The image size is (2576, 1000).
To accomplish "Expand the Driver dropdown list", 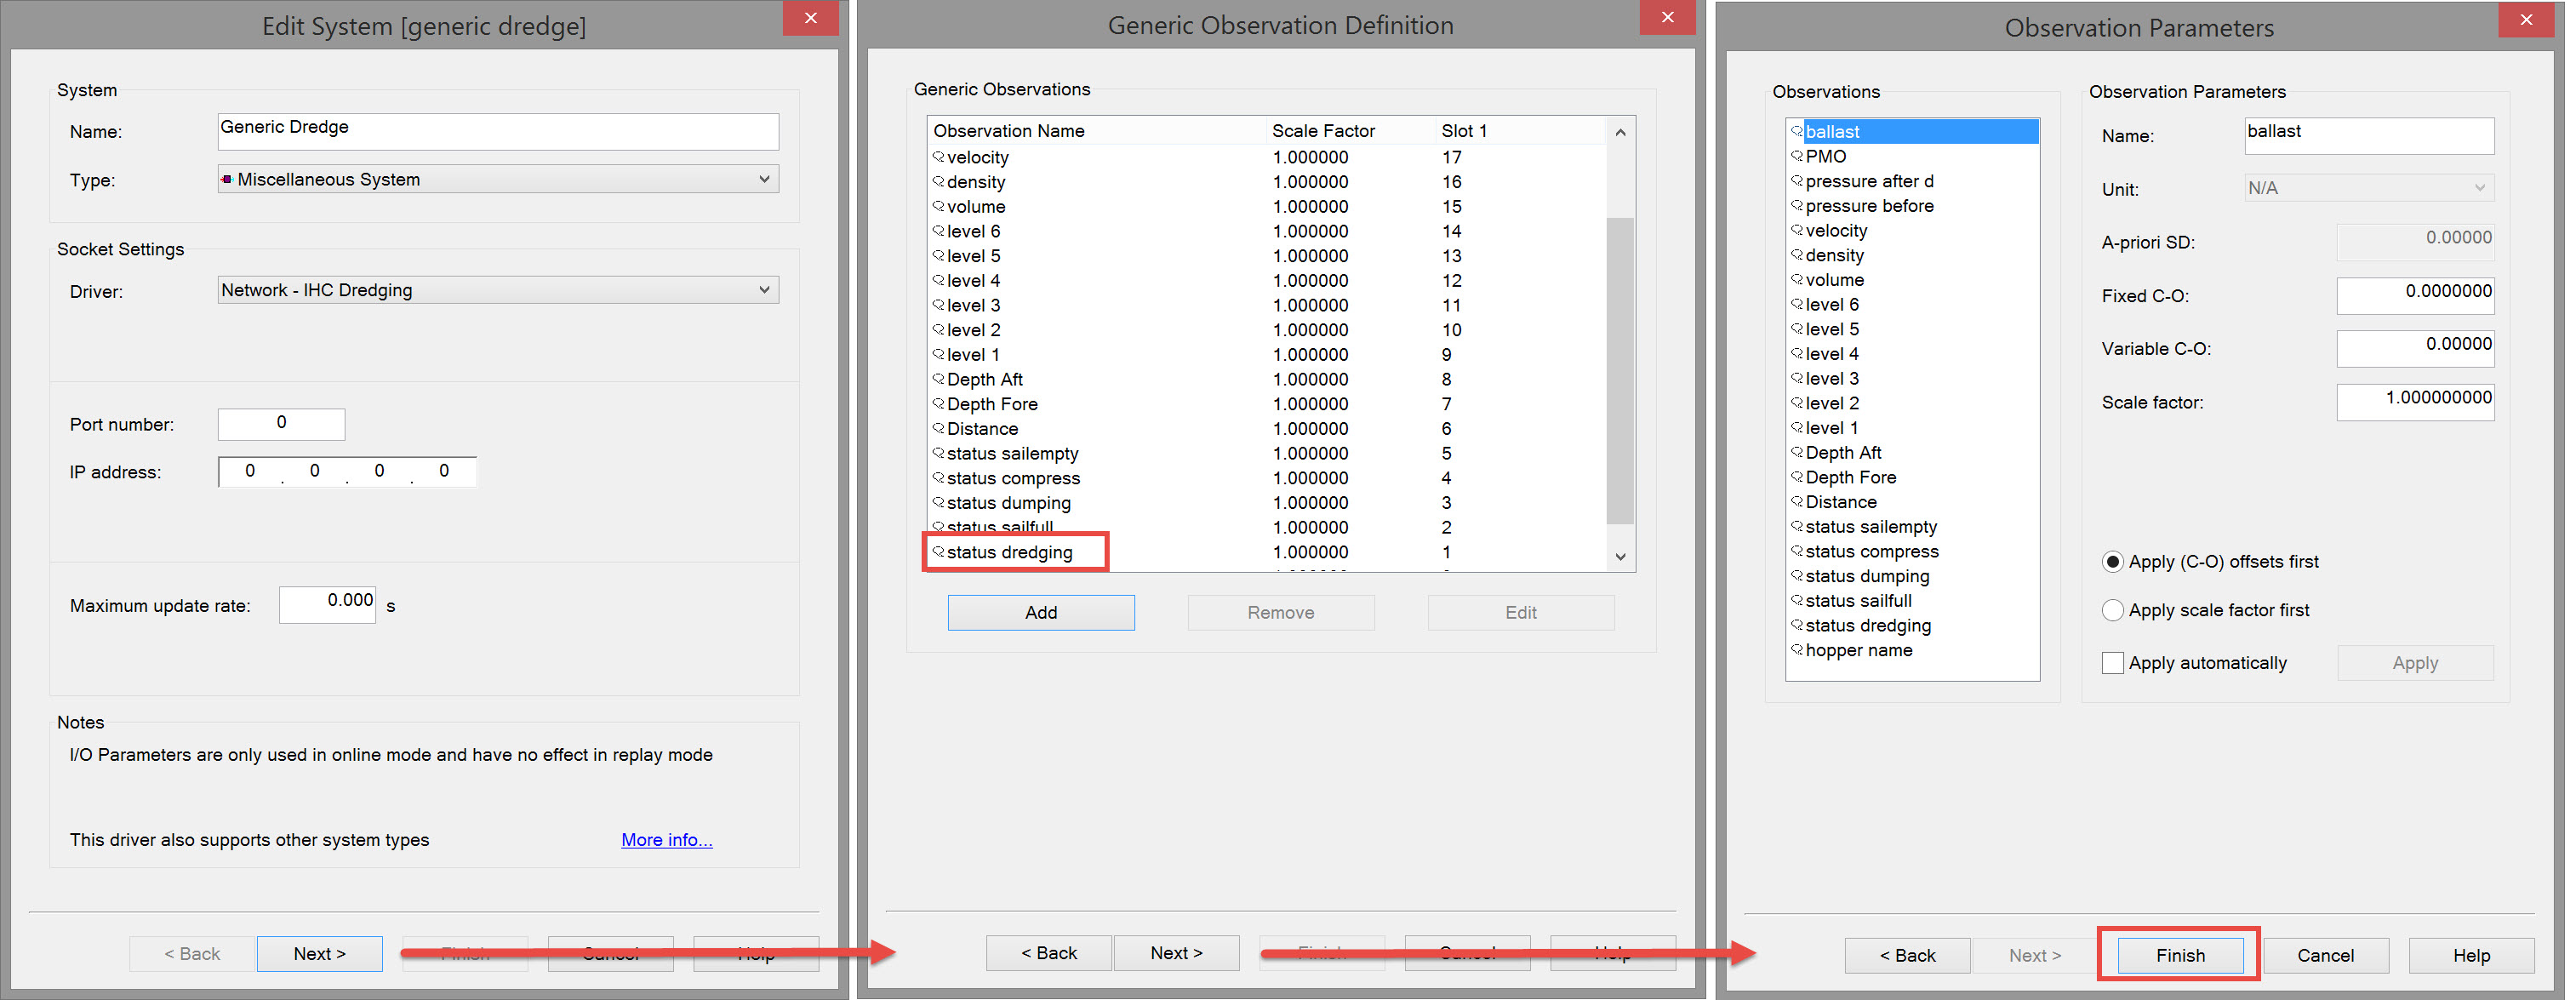I will (764, 290).
